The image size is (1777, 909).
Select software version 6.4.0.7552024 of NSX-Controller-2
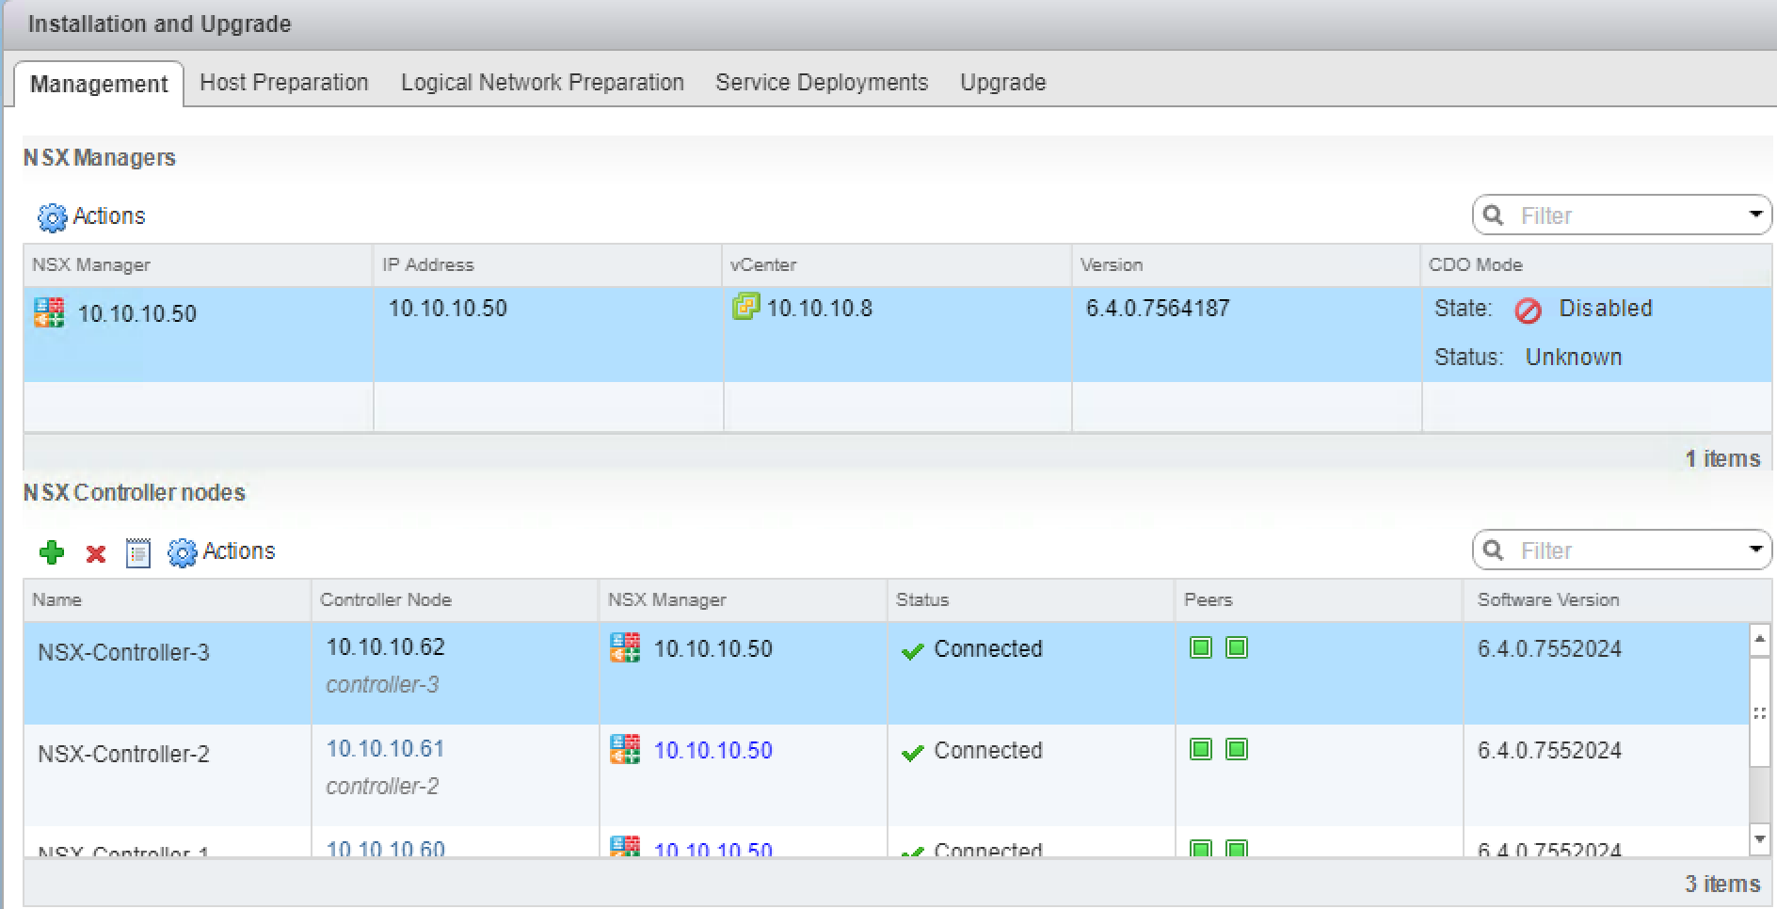(1549, 751)
